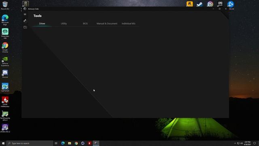Viewport: 259px width, 146px height.
Task: Select the Manual & Document tab
Action: [x=107, y=24]
